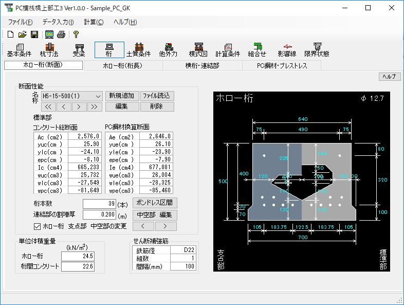
Task: Open the 模式図 toolbar item
Action: (x=198, y=50)
